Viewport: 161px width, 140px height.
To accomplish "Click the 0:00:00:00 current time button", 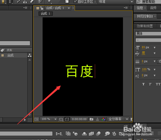I will point(79,119).
